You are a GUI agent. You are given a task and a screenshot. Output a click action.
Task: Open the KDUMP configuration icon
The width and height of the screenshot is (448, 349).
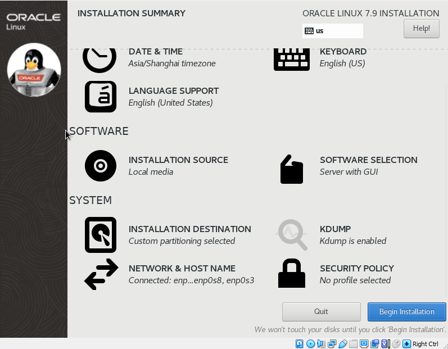(x=292, y=235)
